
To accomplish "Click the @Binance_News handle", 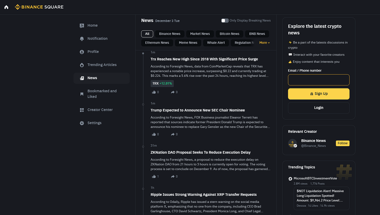I will tap(313, 146).
